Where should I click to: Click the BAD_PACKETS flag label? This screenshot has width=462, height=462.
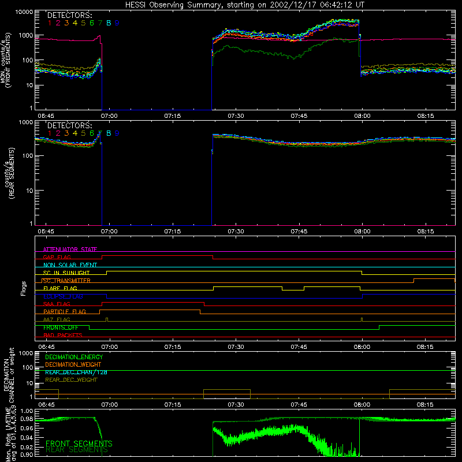coord(63,335)
